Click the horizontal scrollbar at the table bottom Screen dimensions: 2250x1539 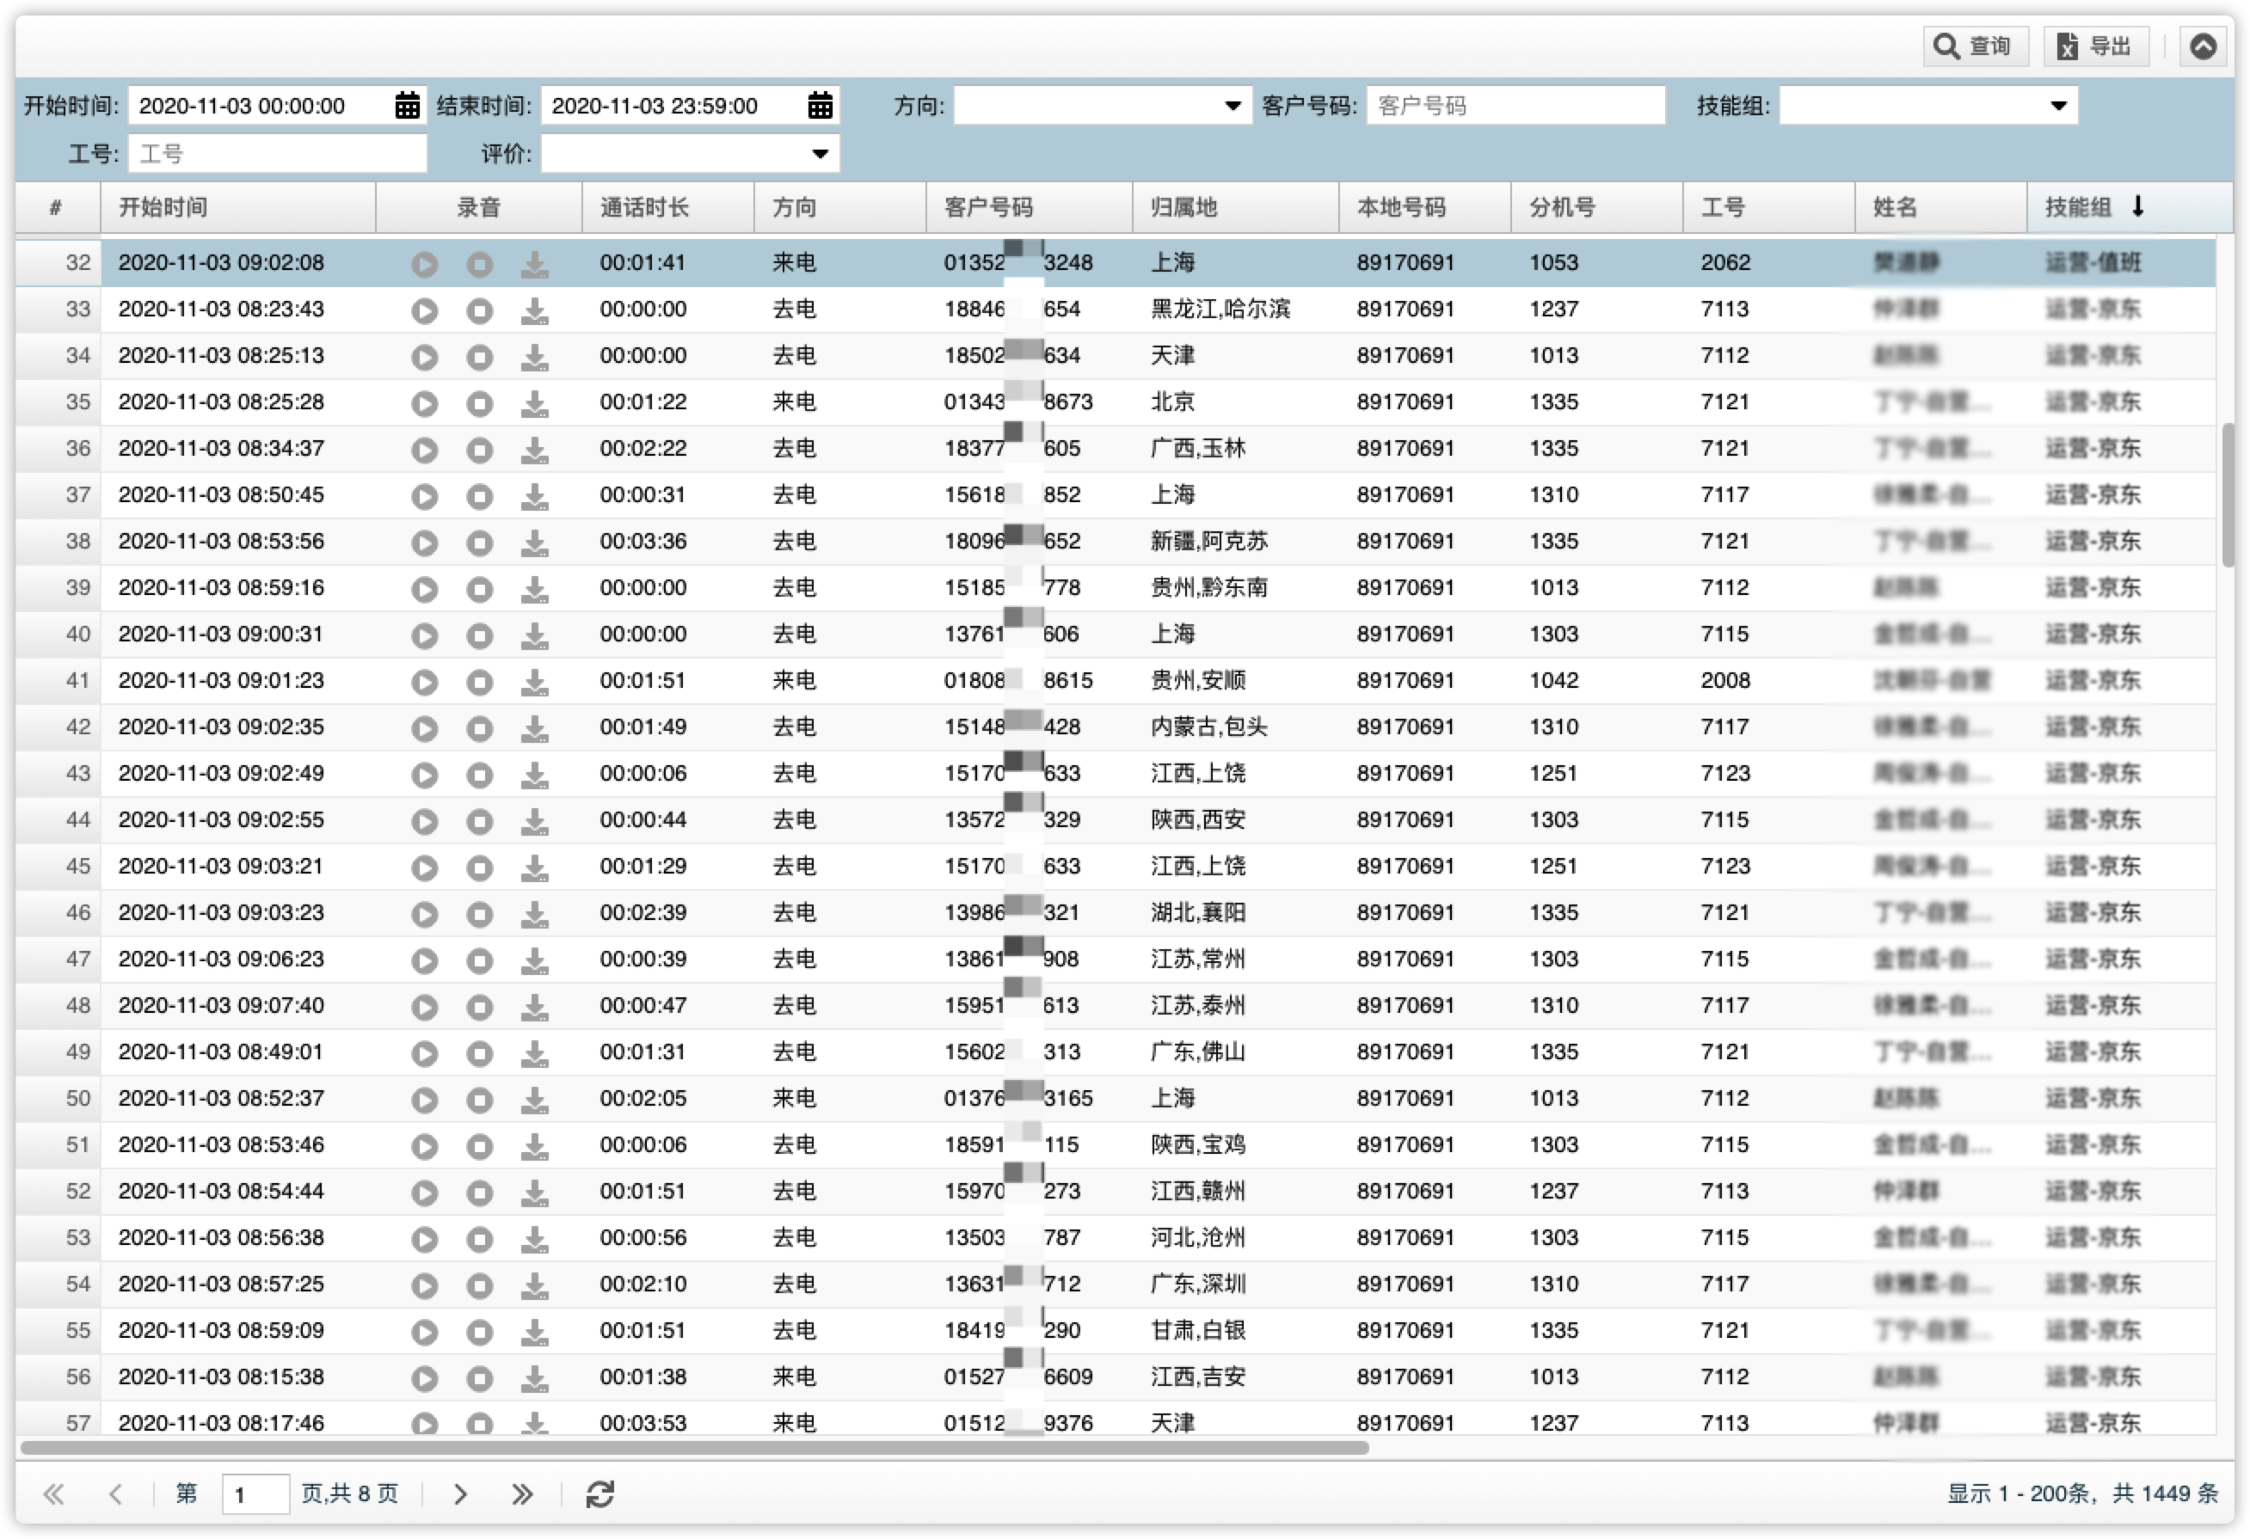coord(695,1450)
